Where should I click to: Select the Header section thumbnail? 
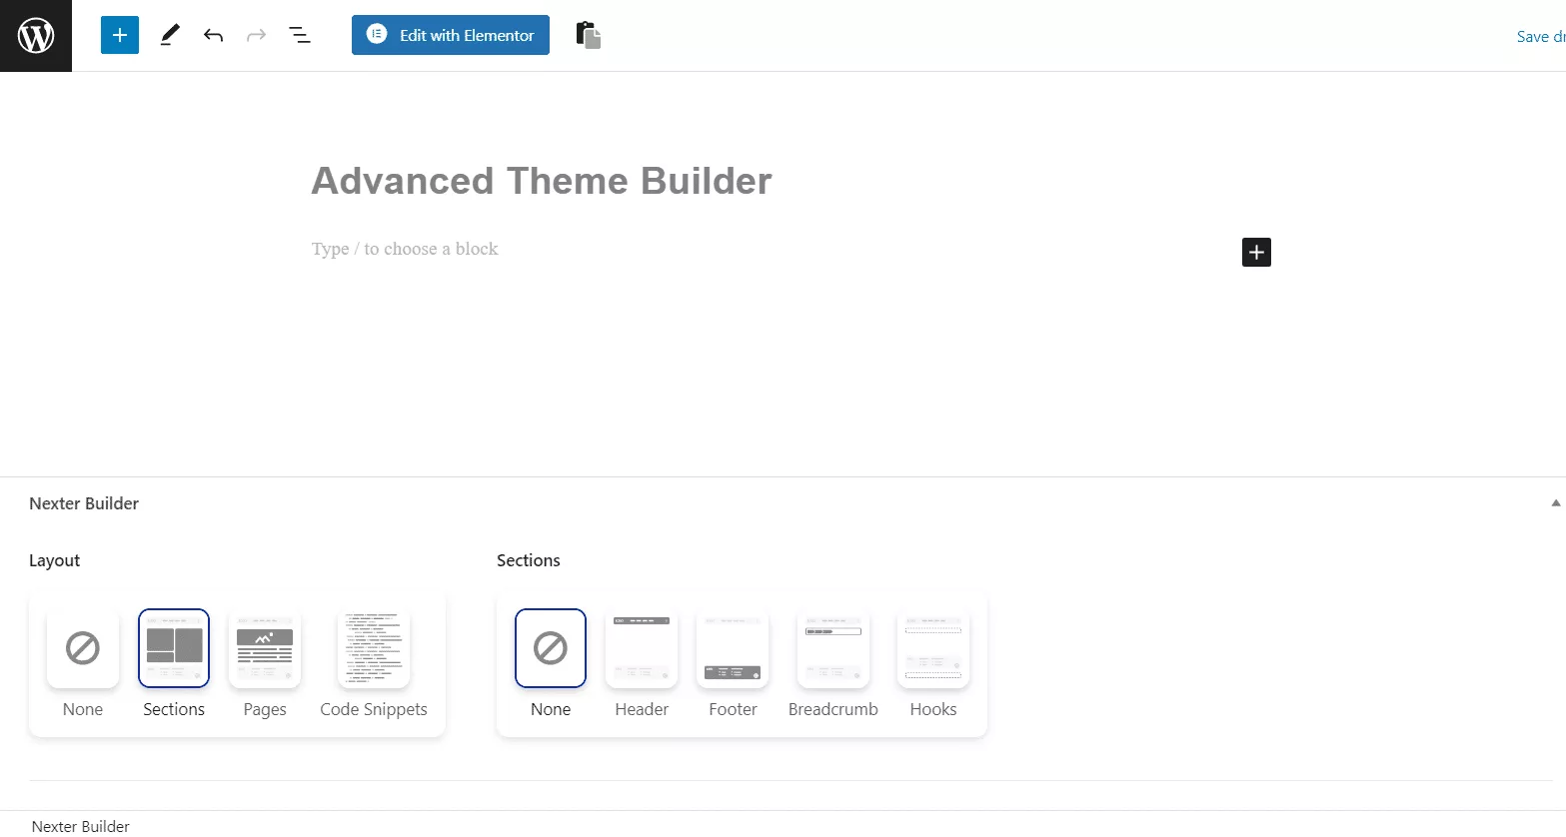point(642,648)
